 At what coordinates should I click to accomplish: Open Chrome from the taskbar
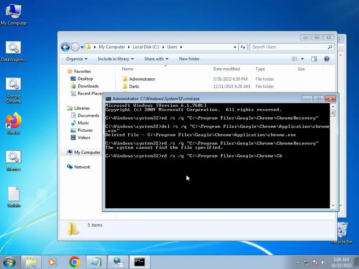[x=74, y=262]
